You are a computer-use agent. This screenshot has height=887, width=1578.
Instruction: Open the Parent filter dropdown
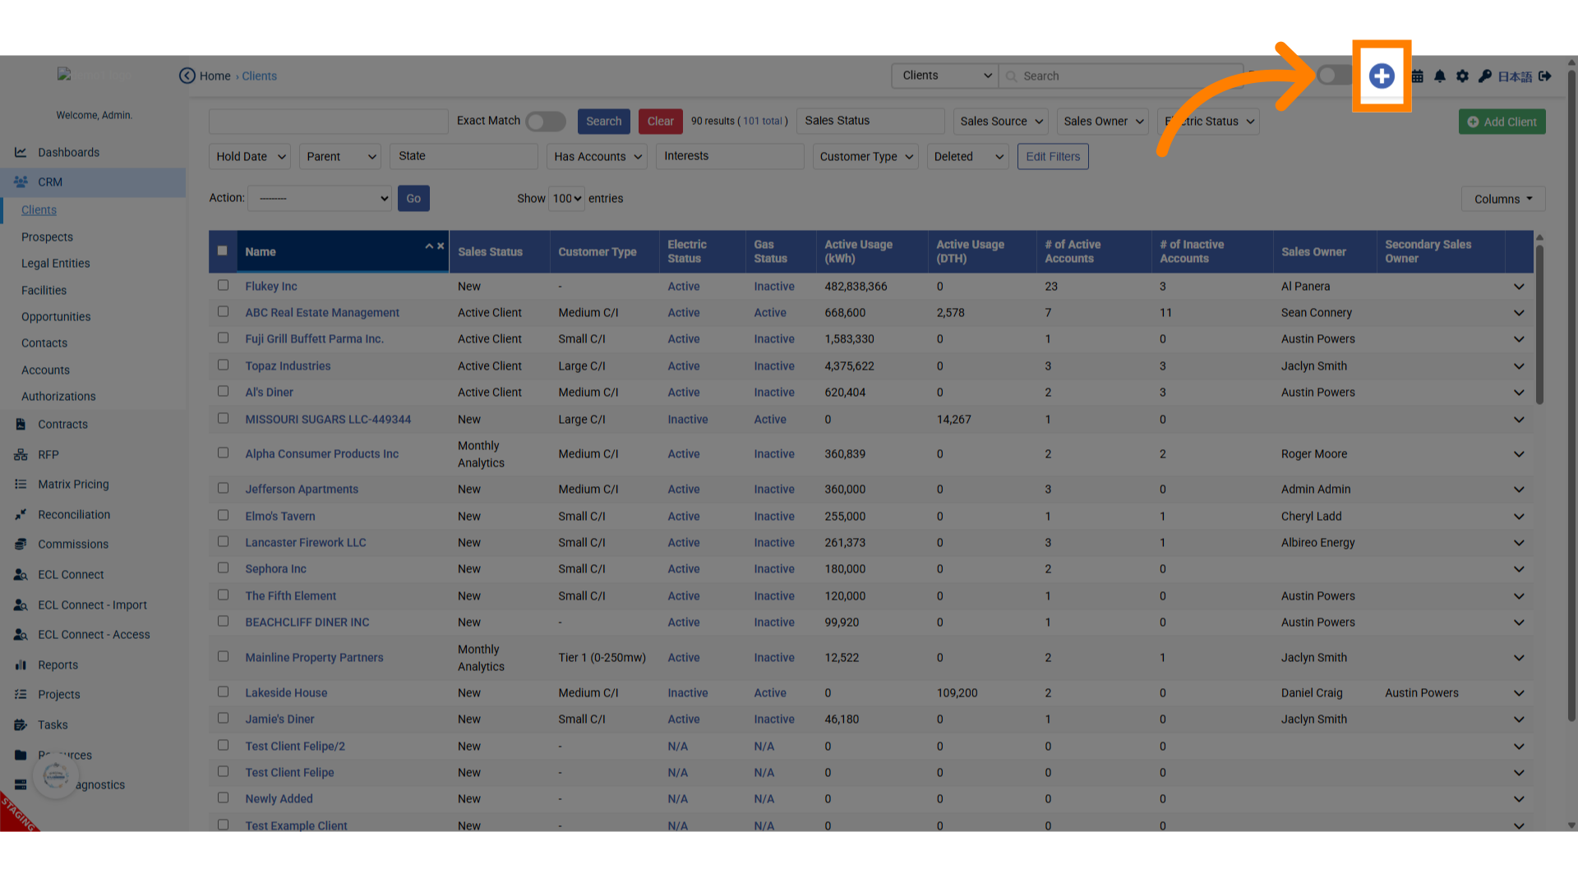339,156
